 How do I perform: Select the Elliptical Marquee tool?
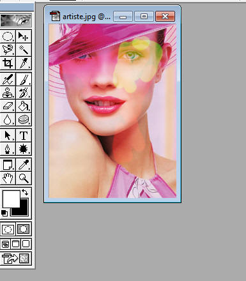pyautogui.click(x=8, y=36)
